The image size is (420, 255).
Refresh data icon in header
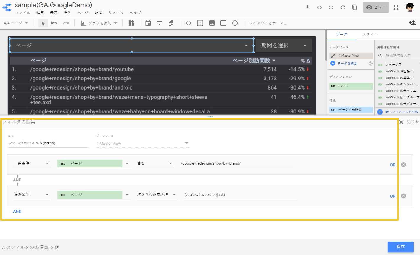click(343, 7)
